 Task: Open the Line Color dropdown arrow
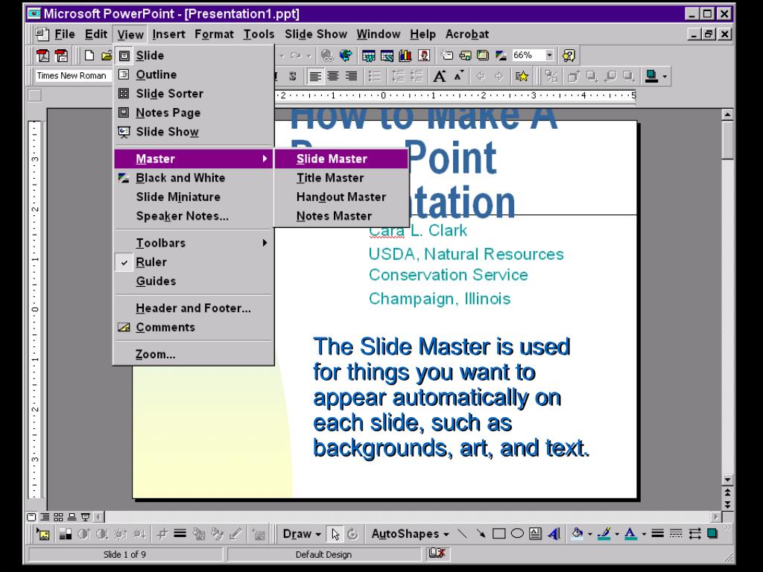tap(617, 534)
